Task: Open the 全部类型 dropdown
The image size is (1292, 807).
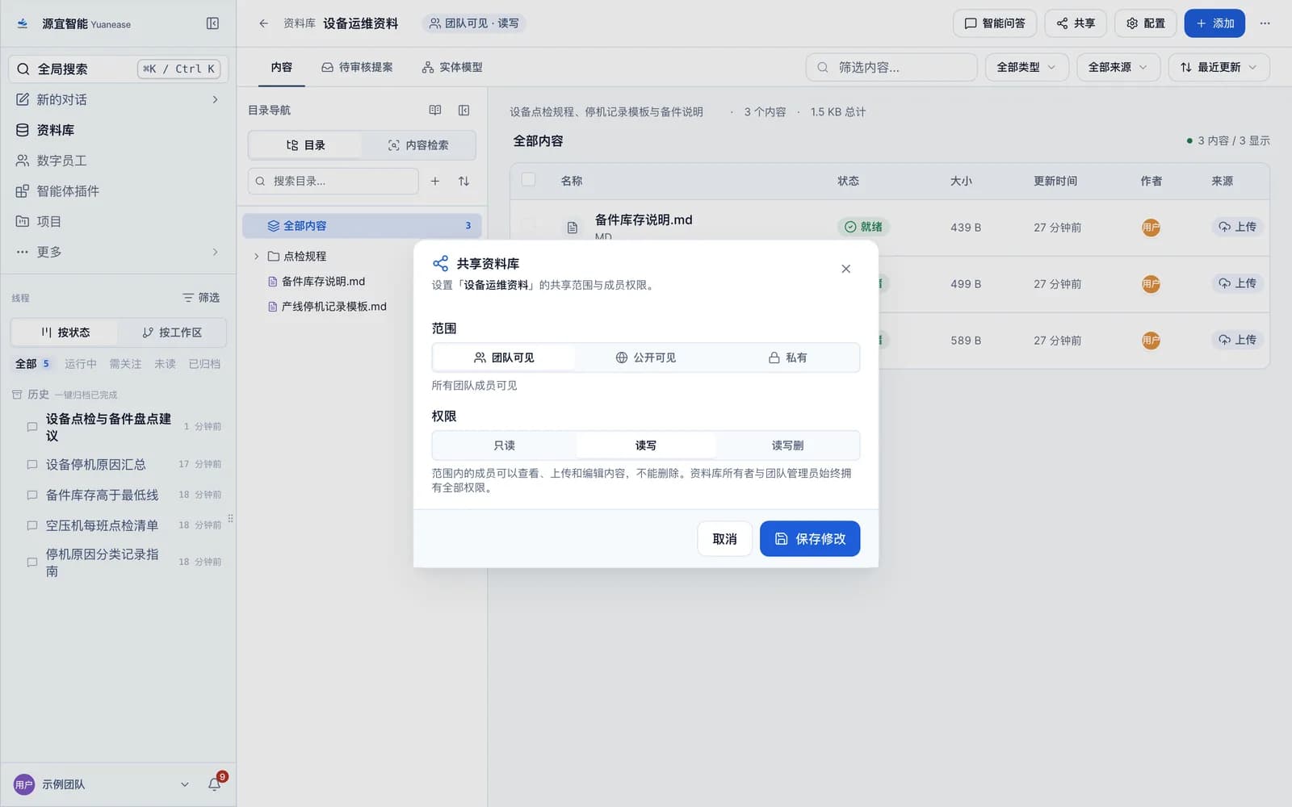Action: (1026, 67)
